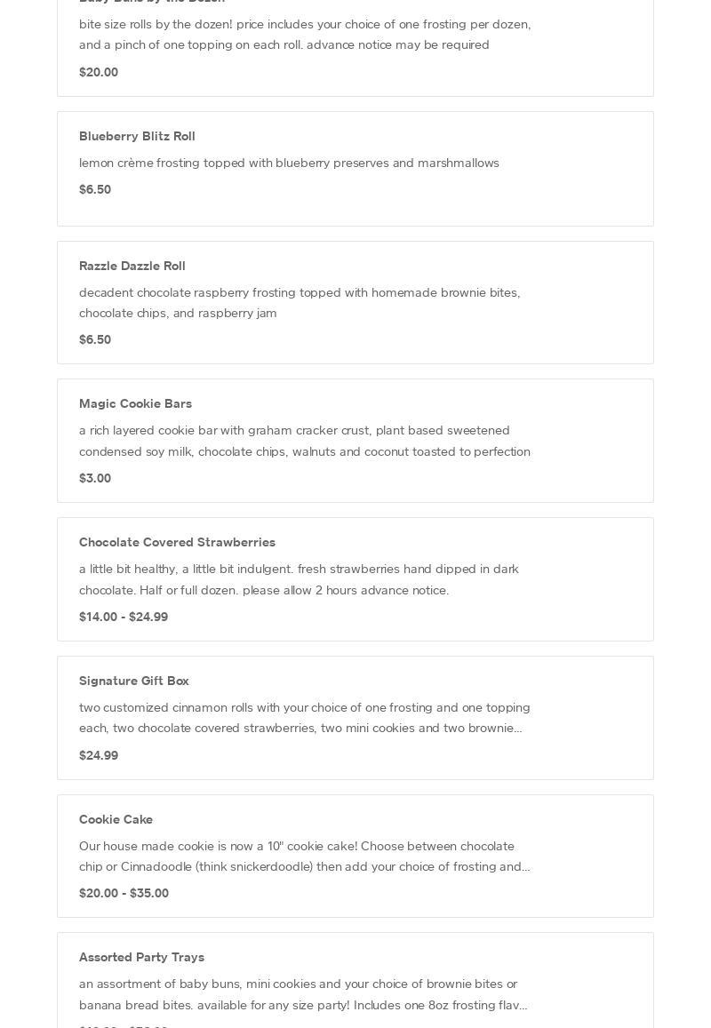This screenshot has width=711, height=1028.
Task: Select the $14.00 - $24.99 strawberries price
Action: (x=124, y=617)
